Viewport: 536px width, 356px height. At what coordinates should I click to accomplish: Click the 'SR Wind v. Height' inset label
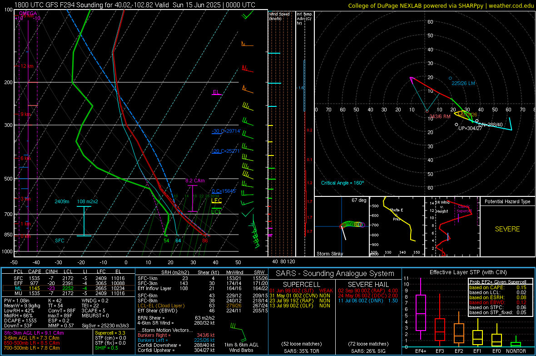click(x=442, y=207)
